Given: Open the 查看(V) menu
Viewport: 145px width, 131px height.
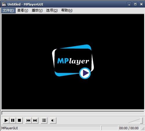Looking at the screenshot, I should [x=23, y=10].
